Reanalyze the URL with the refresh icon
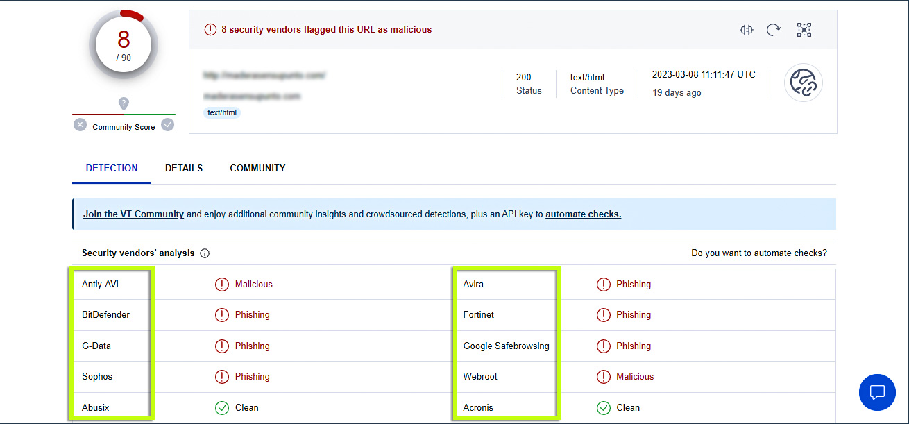 pyautogui.click(x=774, y=30)
